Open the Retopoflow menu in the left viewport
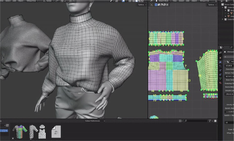 click(31, 1)
